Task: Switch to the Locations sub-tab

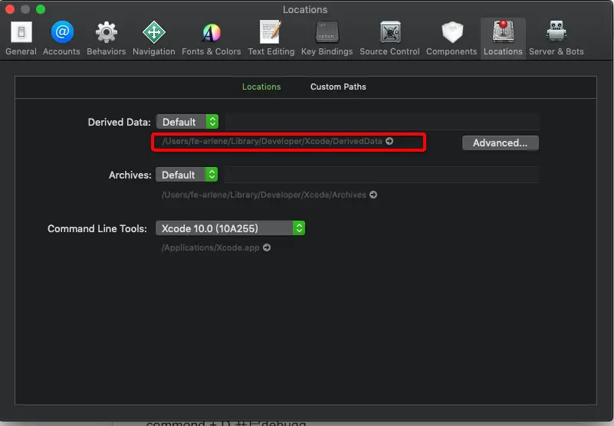Action: point(261,87)
